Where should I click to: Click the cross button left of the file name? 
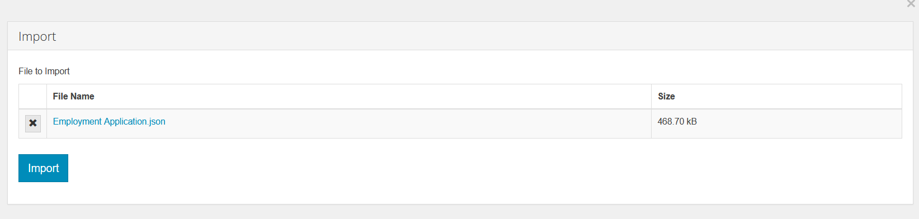[x=33, y=123]
